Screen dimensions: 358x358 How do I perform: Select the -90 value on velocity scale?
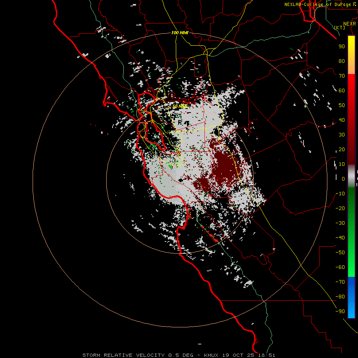[x=340, y=311]
